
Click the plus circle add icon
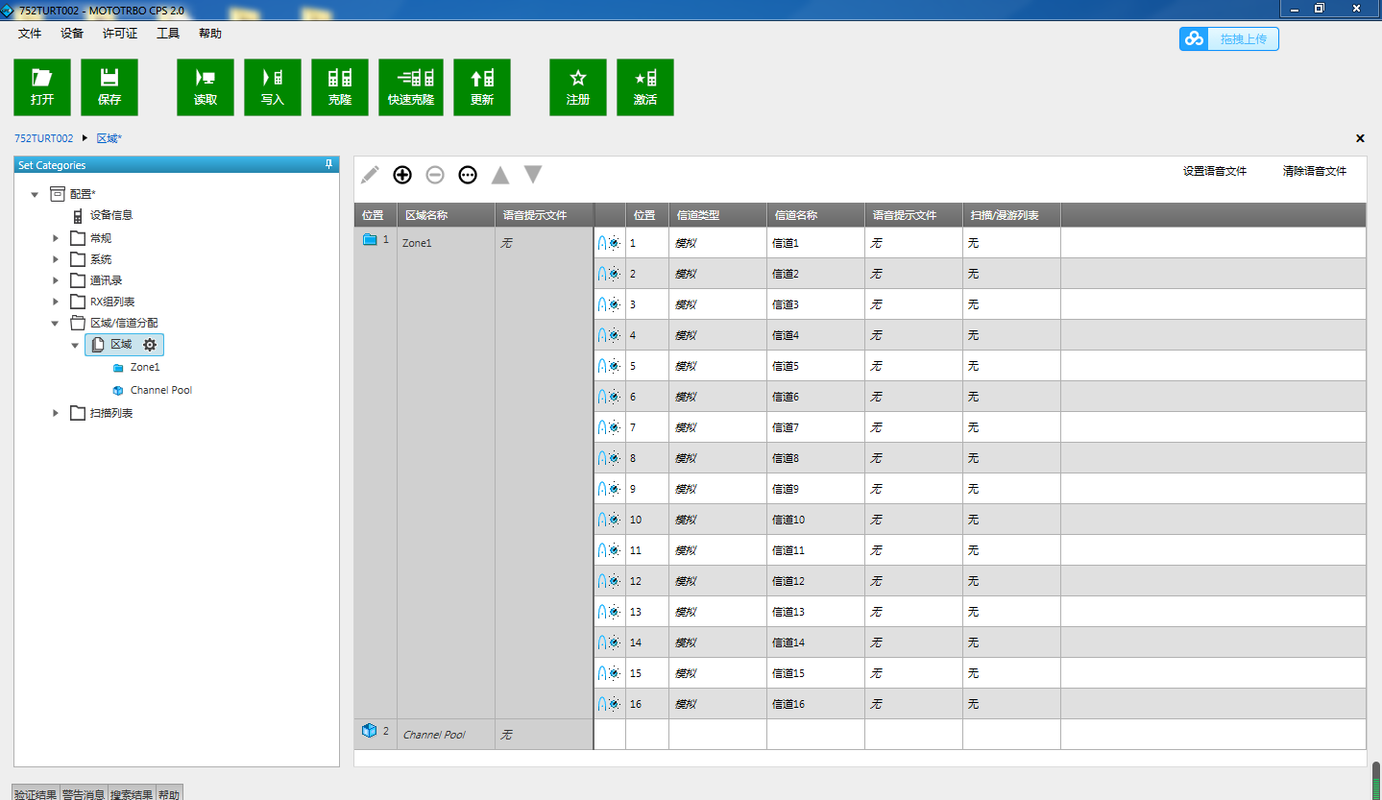coord(402,175)
